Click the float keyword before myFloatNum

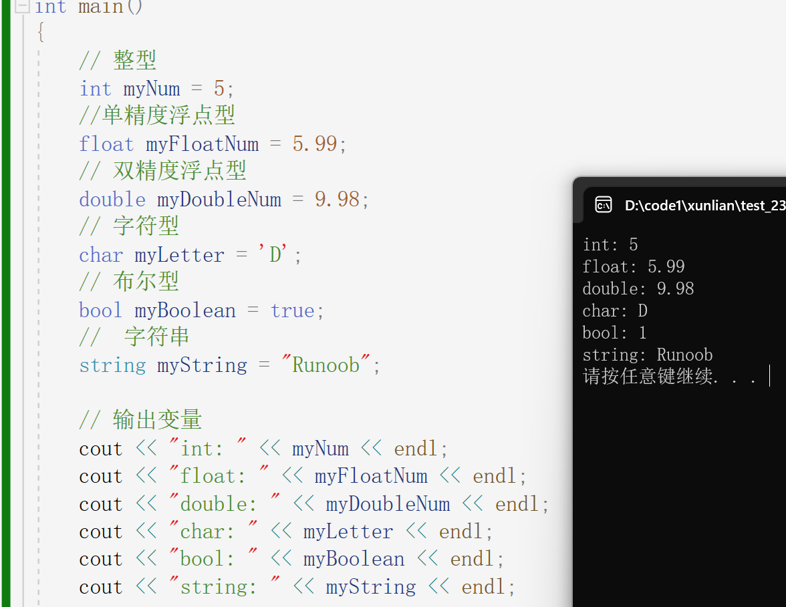106,143
